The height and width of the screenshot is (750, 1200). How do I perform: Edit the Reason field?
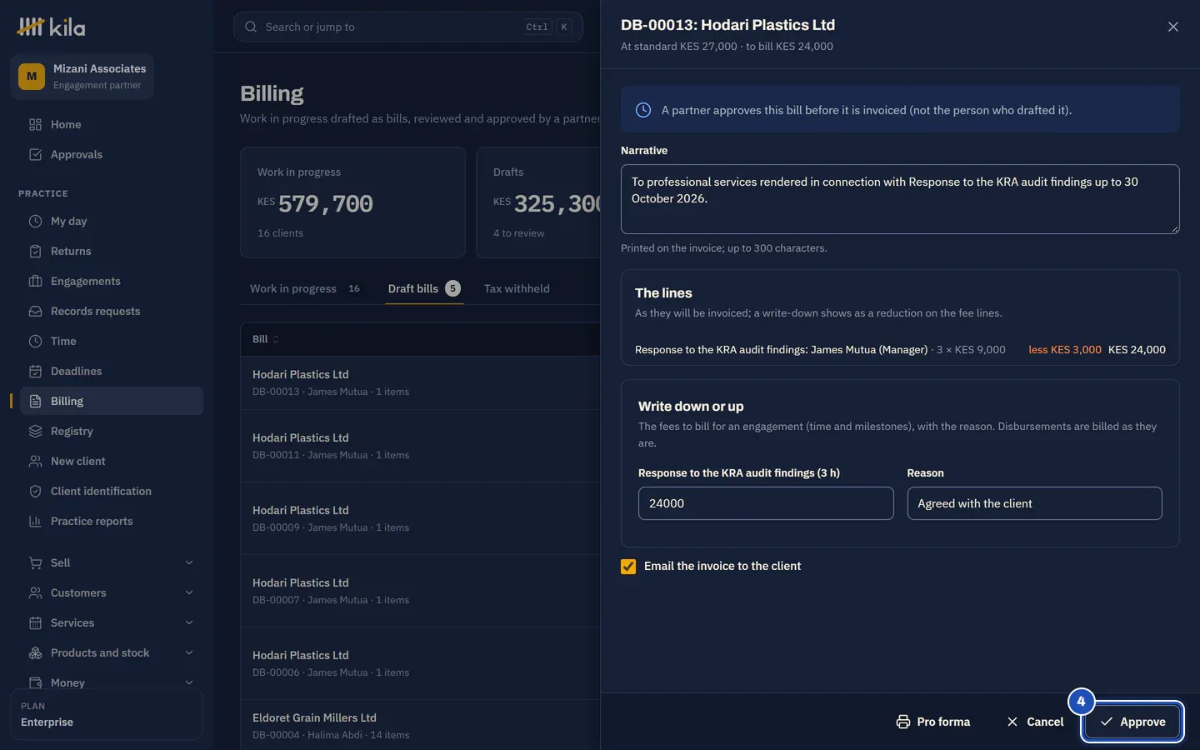[x=1034, y=503]
